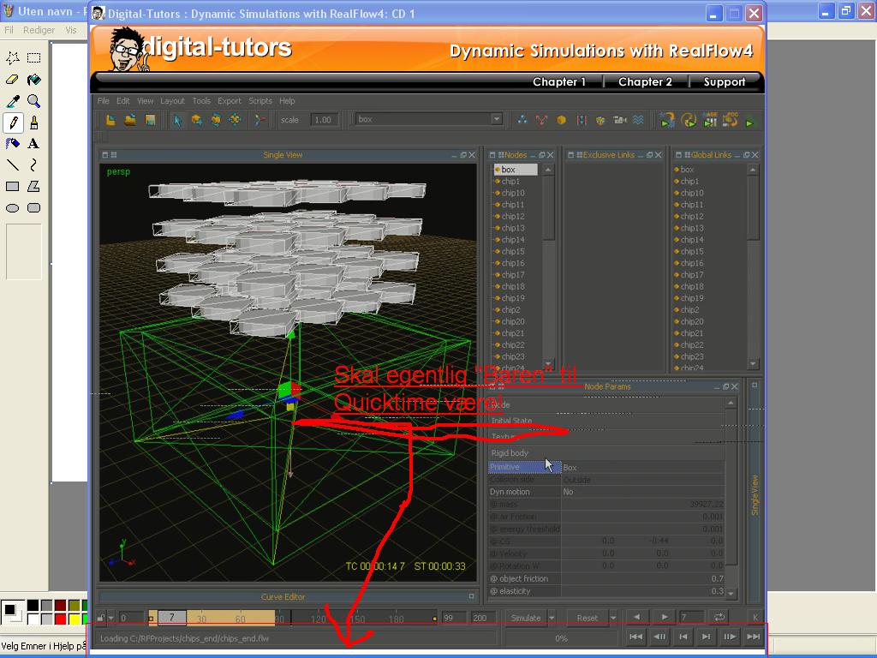The height and width of the screenshot is (658, 877).
Task: Select the Airbrush tool in Paint
Action: point(12,143)
